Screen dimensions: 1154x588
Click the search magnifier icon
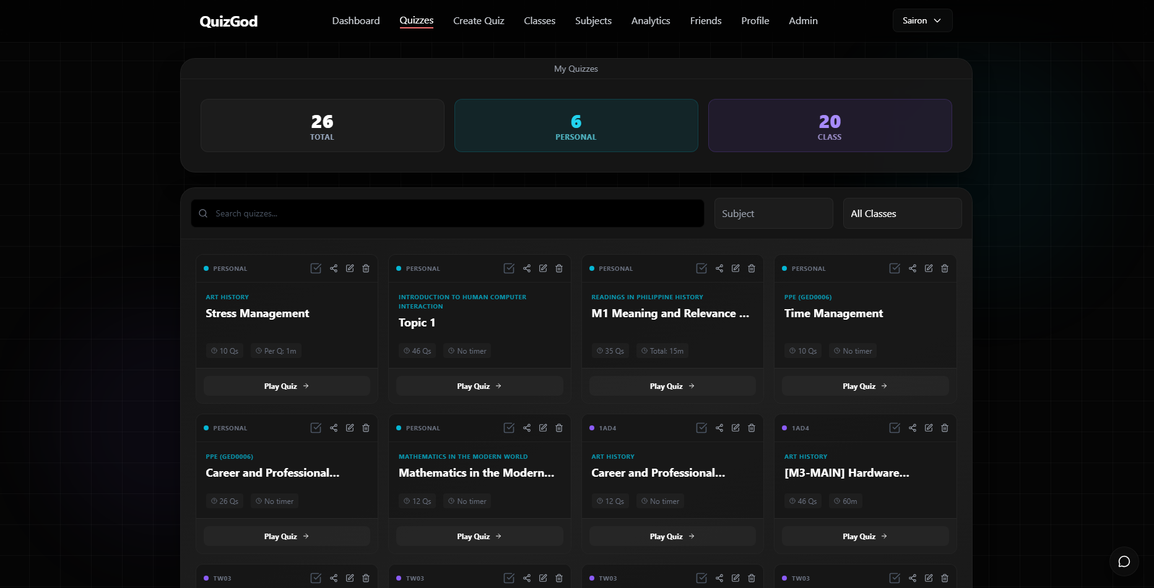pyautogui.click(x=203, y=213)
